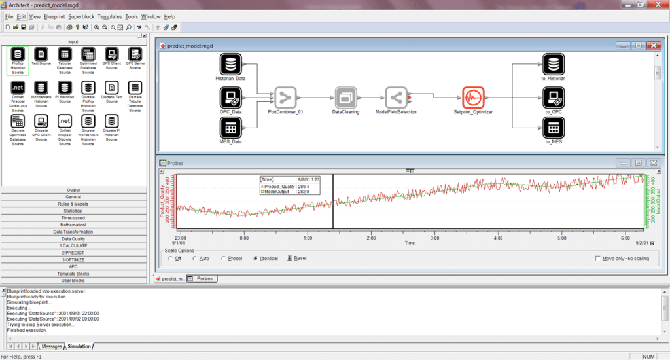Screen dimensions: 670x360
Task: Click the Save icon in toolbar
Action: (24, 27)
